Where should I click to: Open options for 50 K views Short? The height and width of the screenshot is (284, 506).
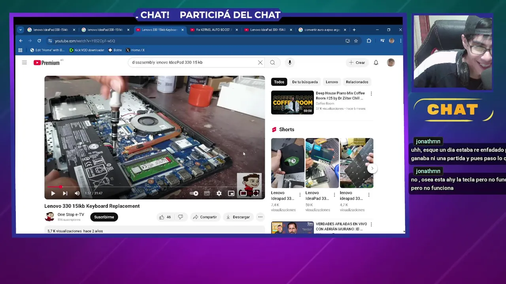coord(334,195)
